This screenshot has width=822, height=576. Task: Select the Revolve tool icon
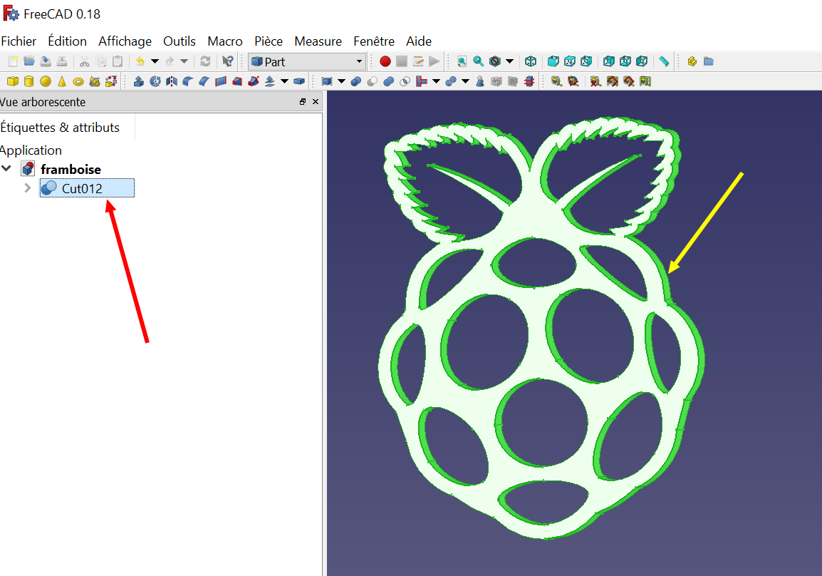pos(155,81)
